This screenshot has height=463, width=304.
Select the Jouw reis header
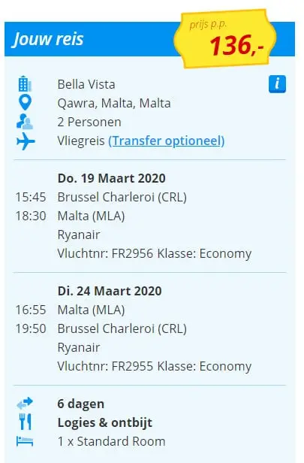point(48,39)
